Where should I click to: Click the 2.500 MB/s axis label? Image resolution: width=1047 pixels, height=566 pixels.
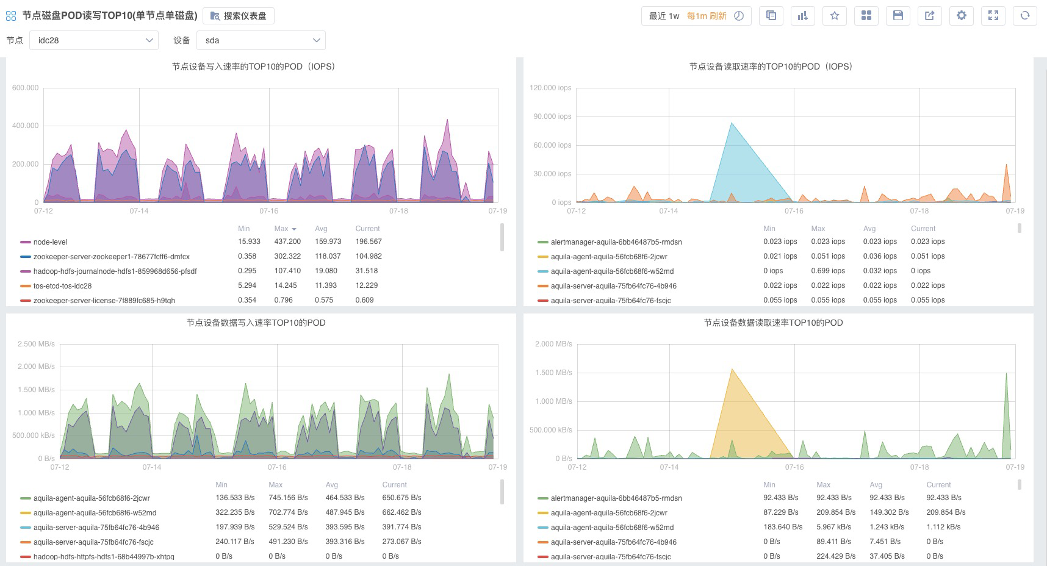pos(36,344)
